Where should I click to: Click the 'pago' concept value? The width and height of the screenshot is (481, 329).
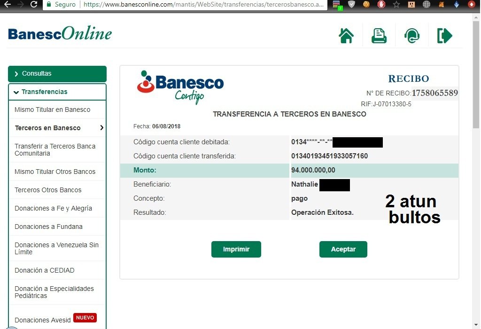click(299, 198)
